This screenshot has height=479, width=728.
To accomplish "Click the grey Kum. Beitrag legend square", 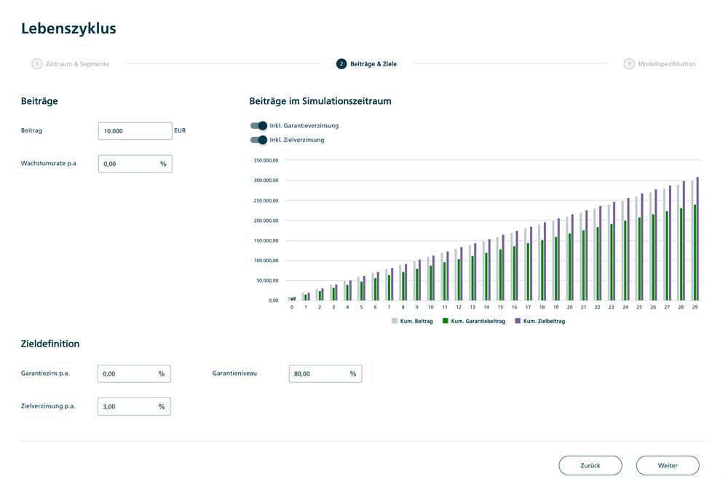I will click(395, 321).
